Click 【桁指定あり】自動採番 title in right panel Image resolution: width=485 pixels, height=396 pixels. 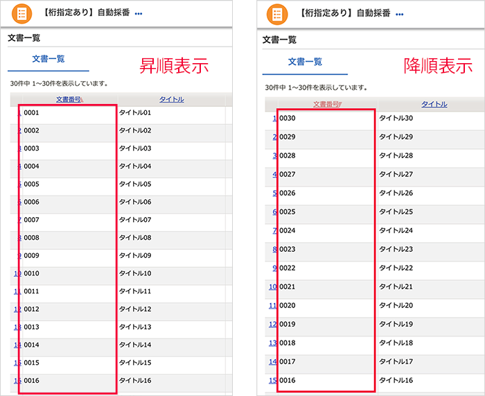tap(344, 13)
